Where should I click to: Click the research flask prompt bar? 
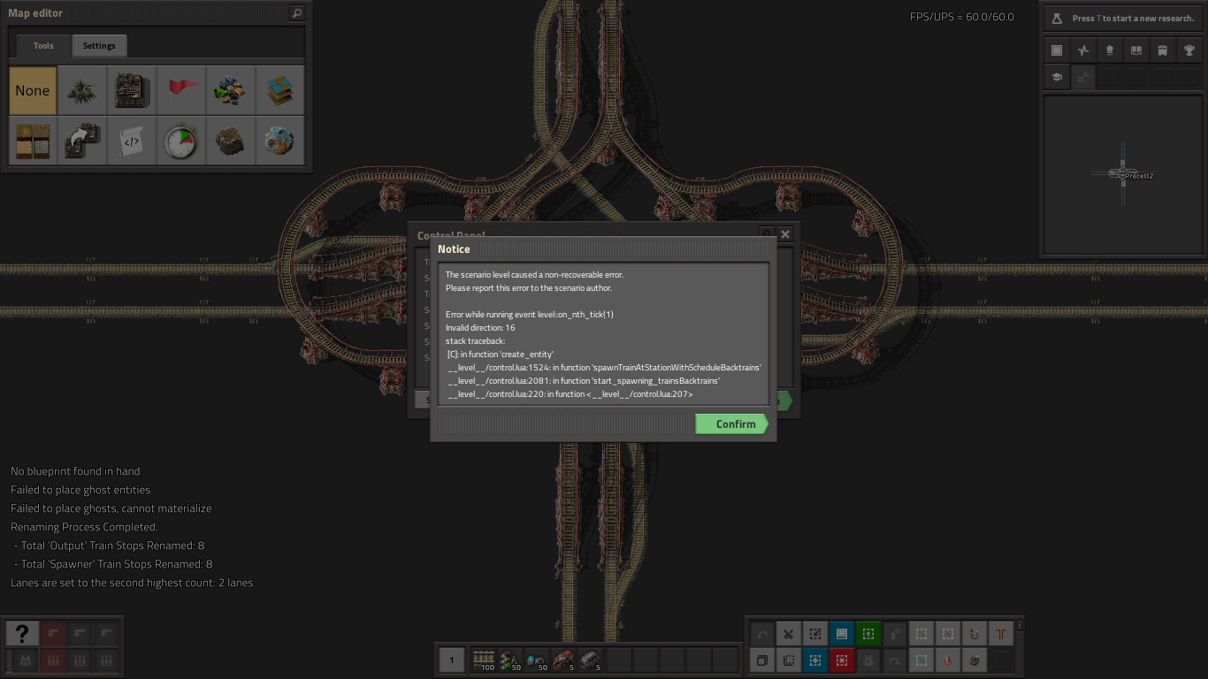(x=1121, y=18)
